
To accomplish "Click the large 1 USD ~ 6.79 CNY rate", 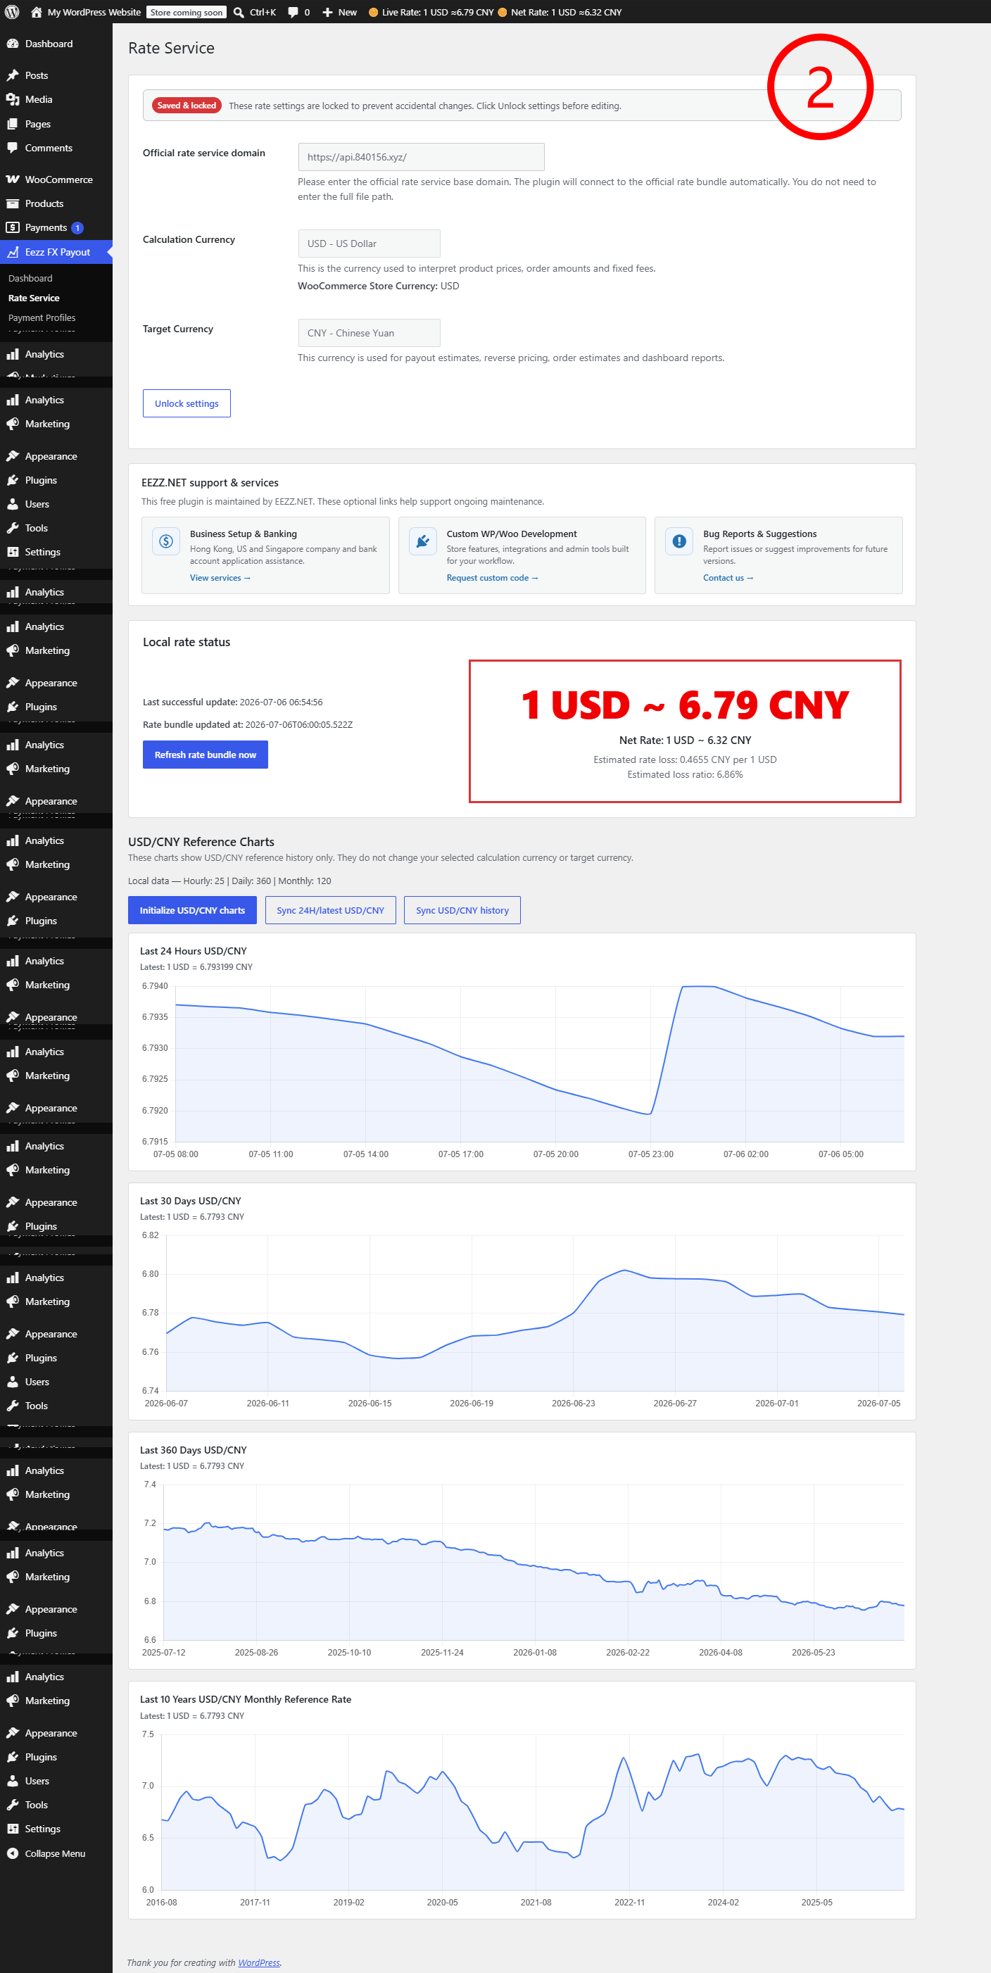I will click(685, 705).
